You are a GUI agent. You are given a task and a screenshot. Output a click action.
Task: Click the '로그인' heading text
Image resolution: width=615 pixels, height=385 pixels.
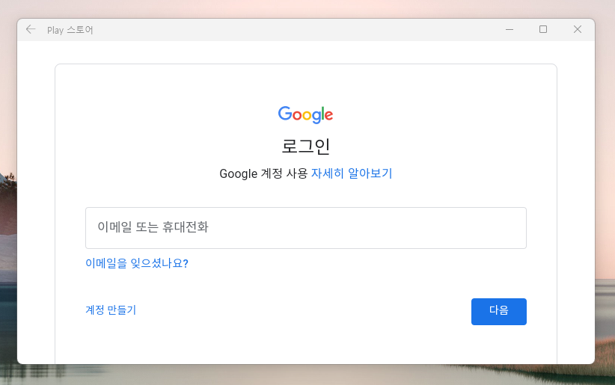coord(306,147)
